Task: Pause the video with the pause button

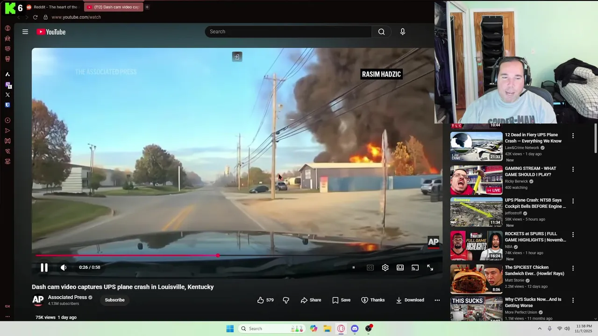Action: 44,267
